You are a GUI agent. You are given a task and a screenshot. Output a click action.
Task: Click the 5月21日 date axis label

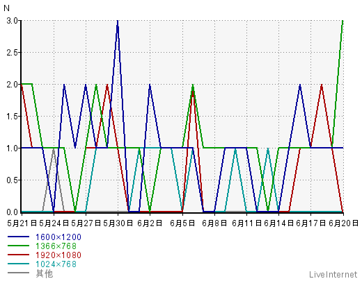(x=22, y=223)
